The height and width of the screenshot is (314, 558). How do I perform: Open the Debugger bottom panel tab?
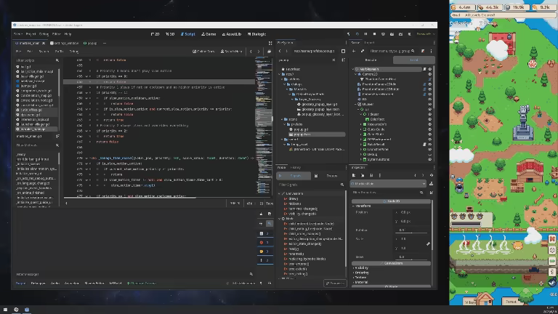[x=38, y=283]
